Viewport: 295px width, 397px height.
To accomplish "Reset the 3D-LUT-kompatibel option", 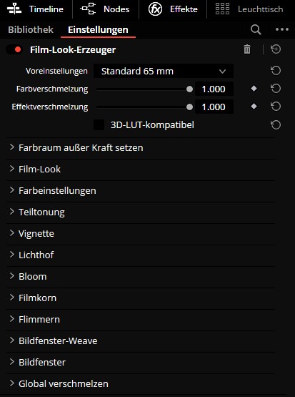I will pyautogui.click(x=276, y=124).
